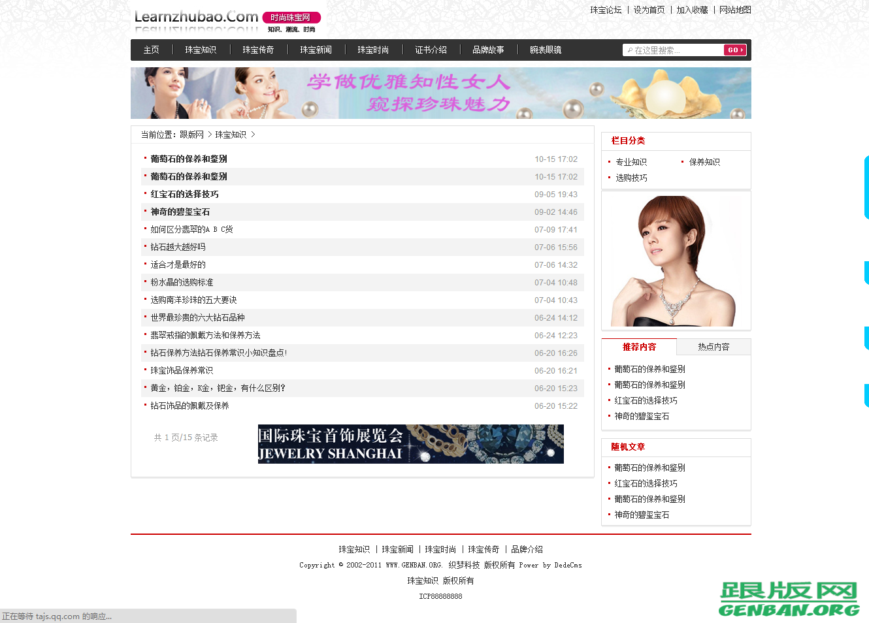This screenshot has width=869, height=623.
Task: Switch to the 热点内容 tab
Action: coord(713,347)
